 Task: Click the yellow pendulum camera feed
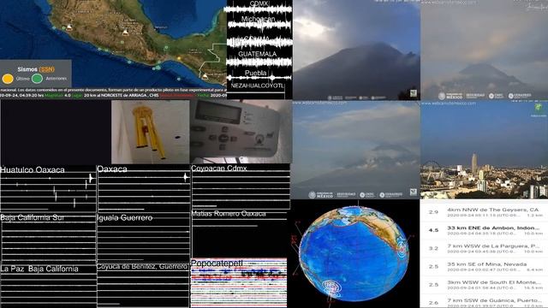pos(151,132)
